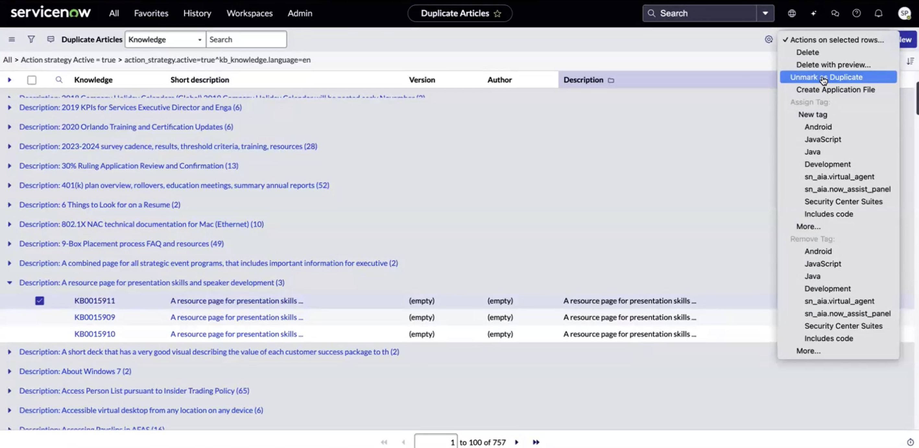Select Unmark as Duplicate action

[838, 77]
